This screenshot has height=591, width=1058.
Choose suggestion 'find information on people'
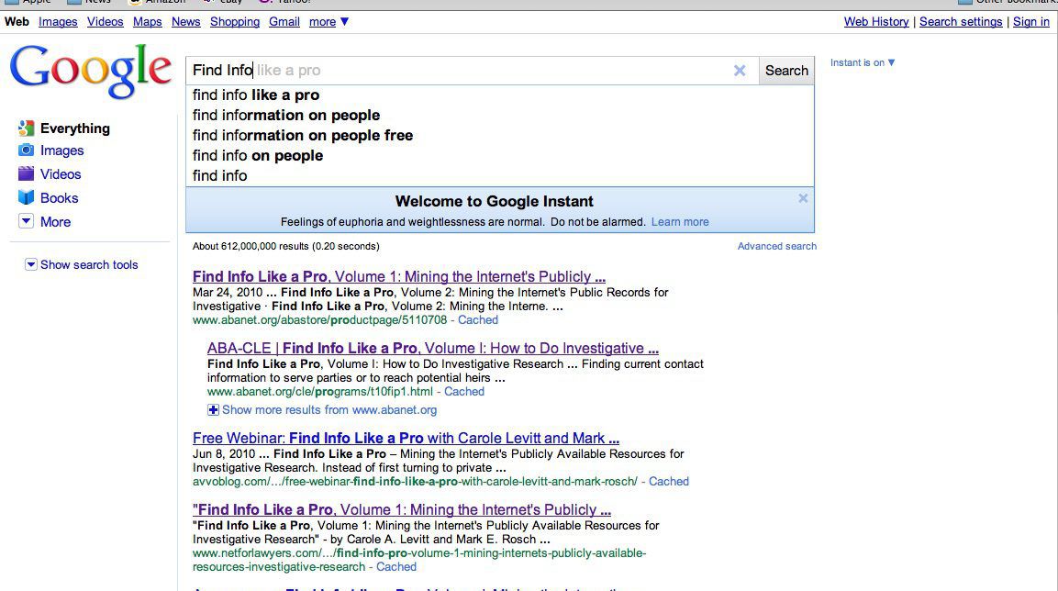point(500,116)
